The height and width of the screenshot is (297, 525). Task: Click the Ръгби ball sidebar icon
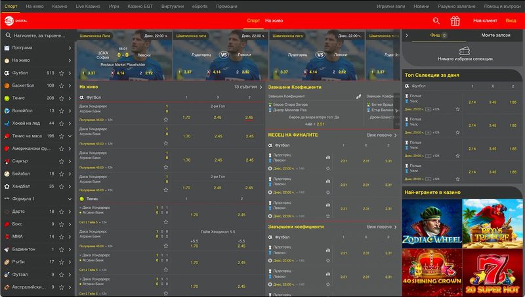7,262
